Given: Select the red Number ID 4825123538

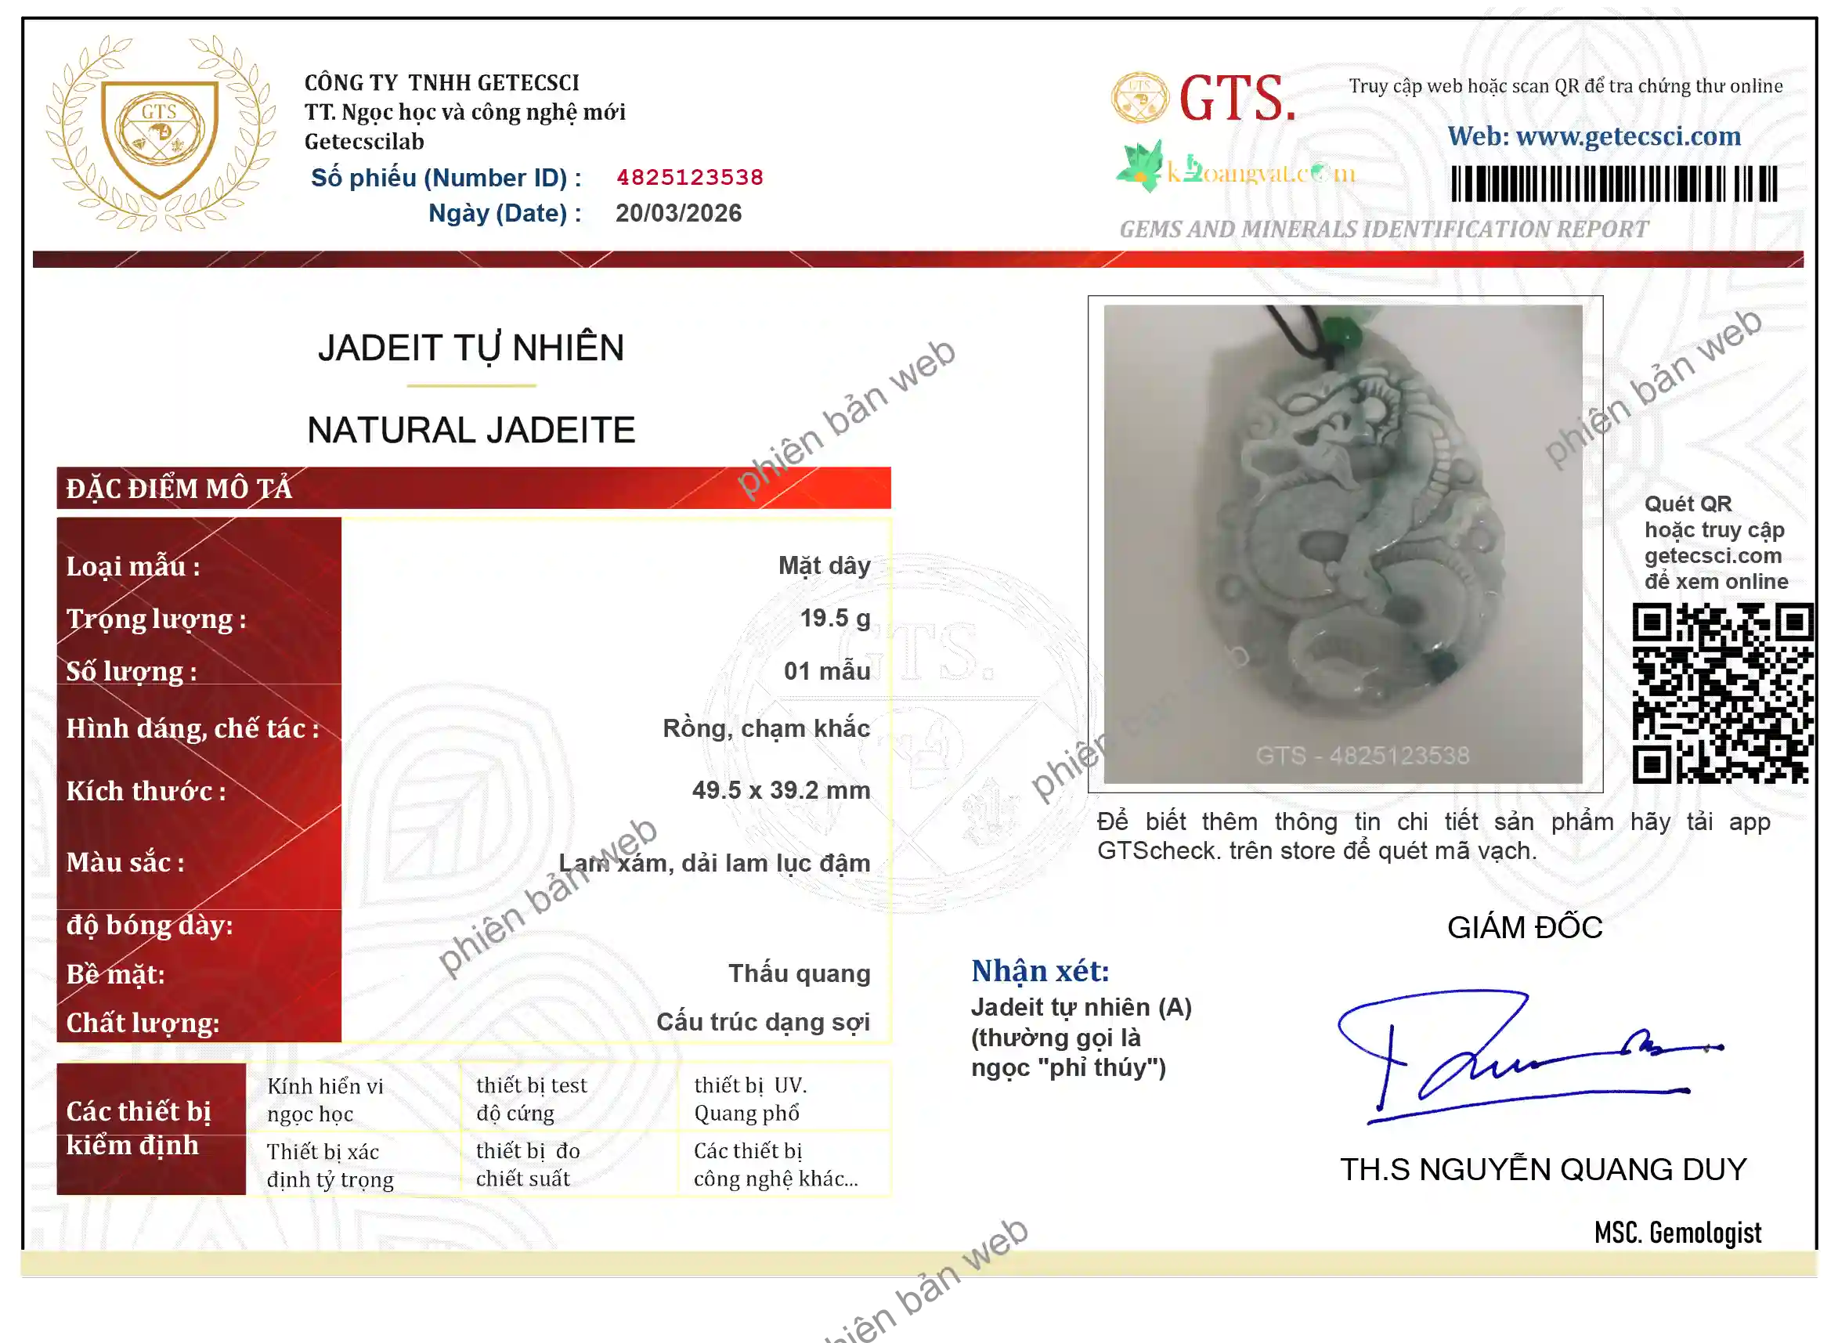Looking at the screenshot, I should click(x=689, y=177).
